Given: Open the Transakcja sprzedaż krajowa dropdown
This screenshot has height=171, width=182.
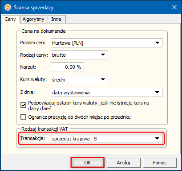Looking at the screenshot, I should 106,139.
